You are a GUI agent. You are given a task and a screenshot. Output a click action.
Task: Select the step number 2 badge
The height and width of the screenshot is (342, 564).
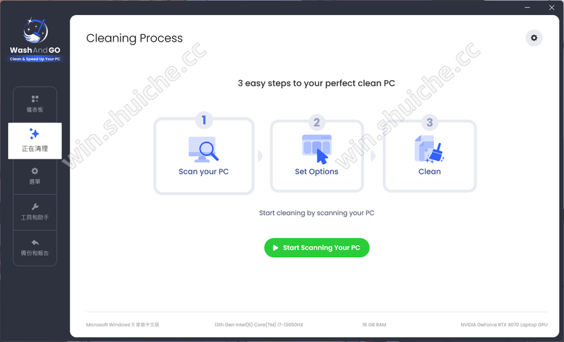316,122
